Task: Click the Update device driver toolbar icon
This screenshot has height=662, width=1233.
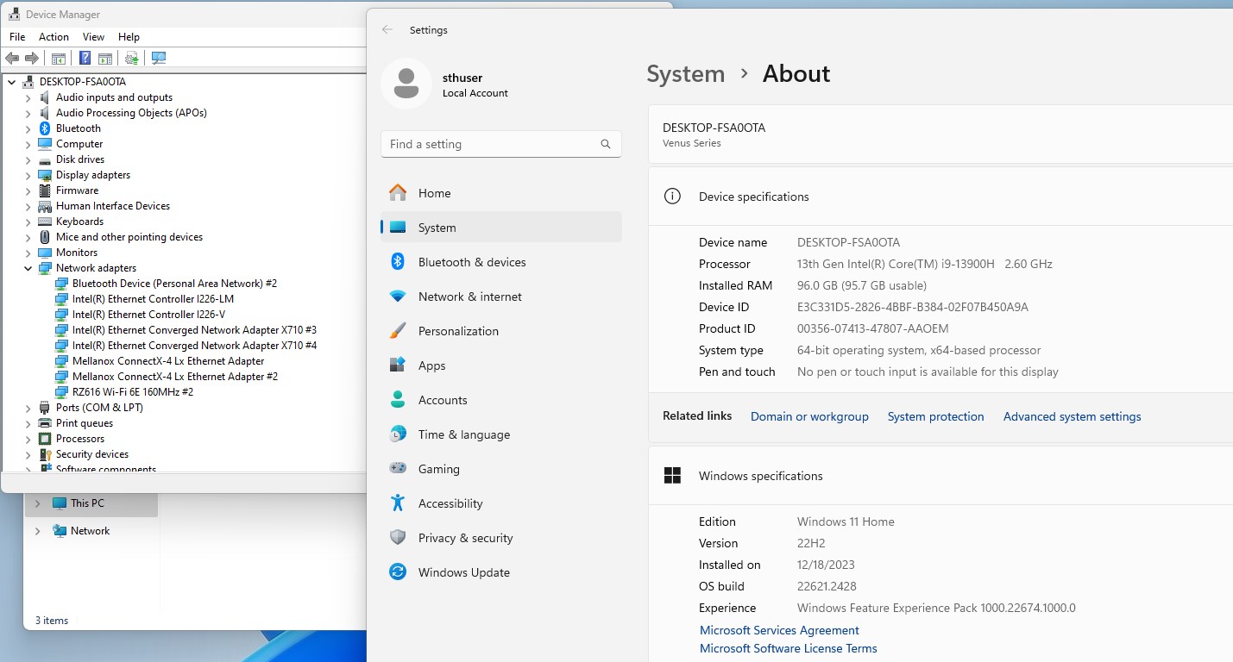Action: (132, 58)
